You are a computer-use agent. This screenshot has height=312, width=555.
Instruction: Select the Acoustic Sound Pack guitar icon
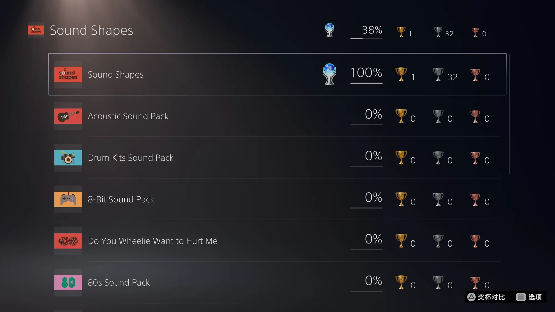tap(68, 116)
